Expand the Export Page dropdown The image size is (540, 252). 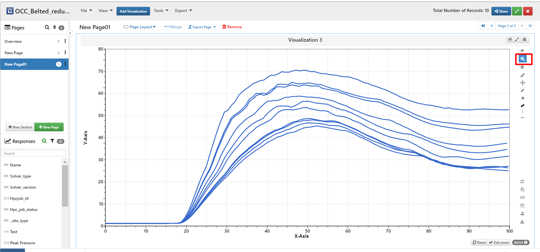(x=202, y=27)
